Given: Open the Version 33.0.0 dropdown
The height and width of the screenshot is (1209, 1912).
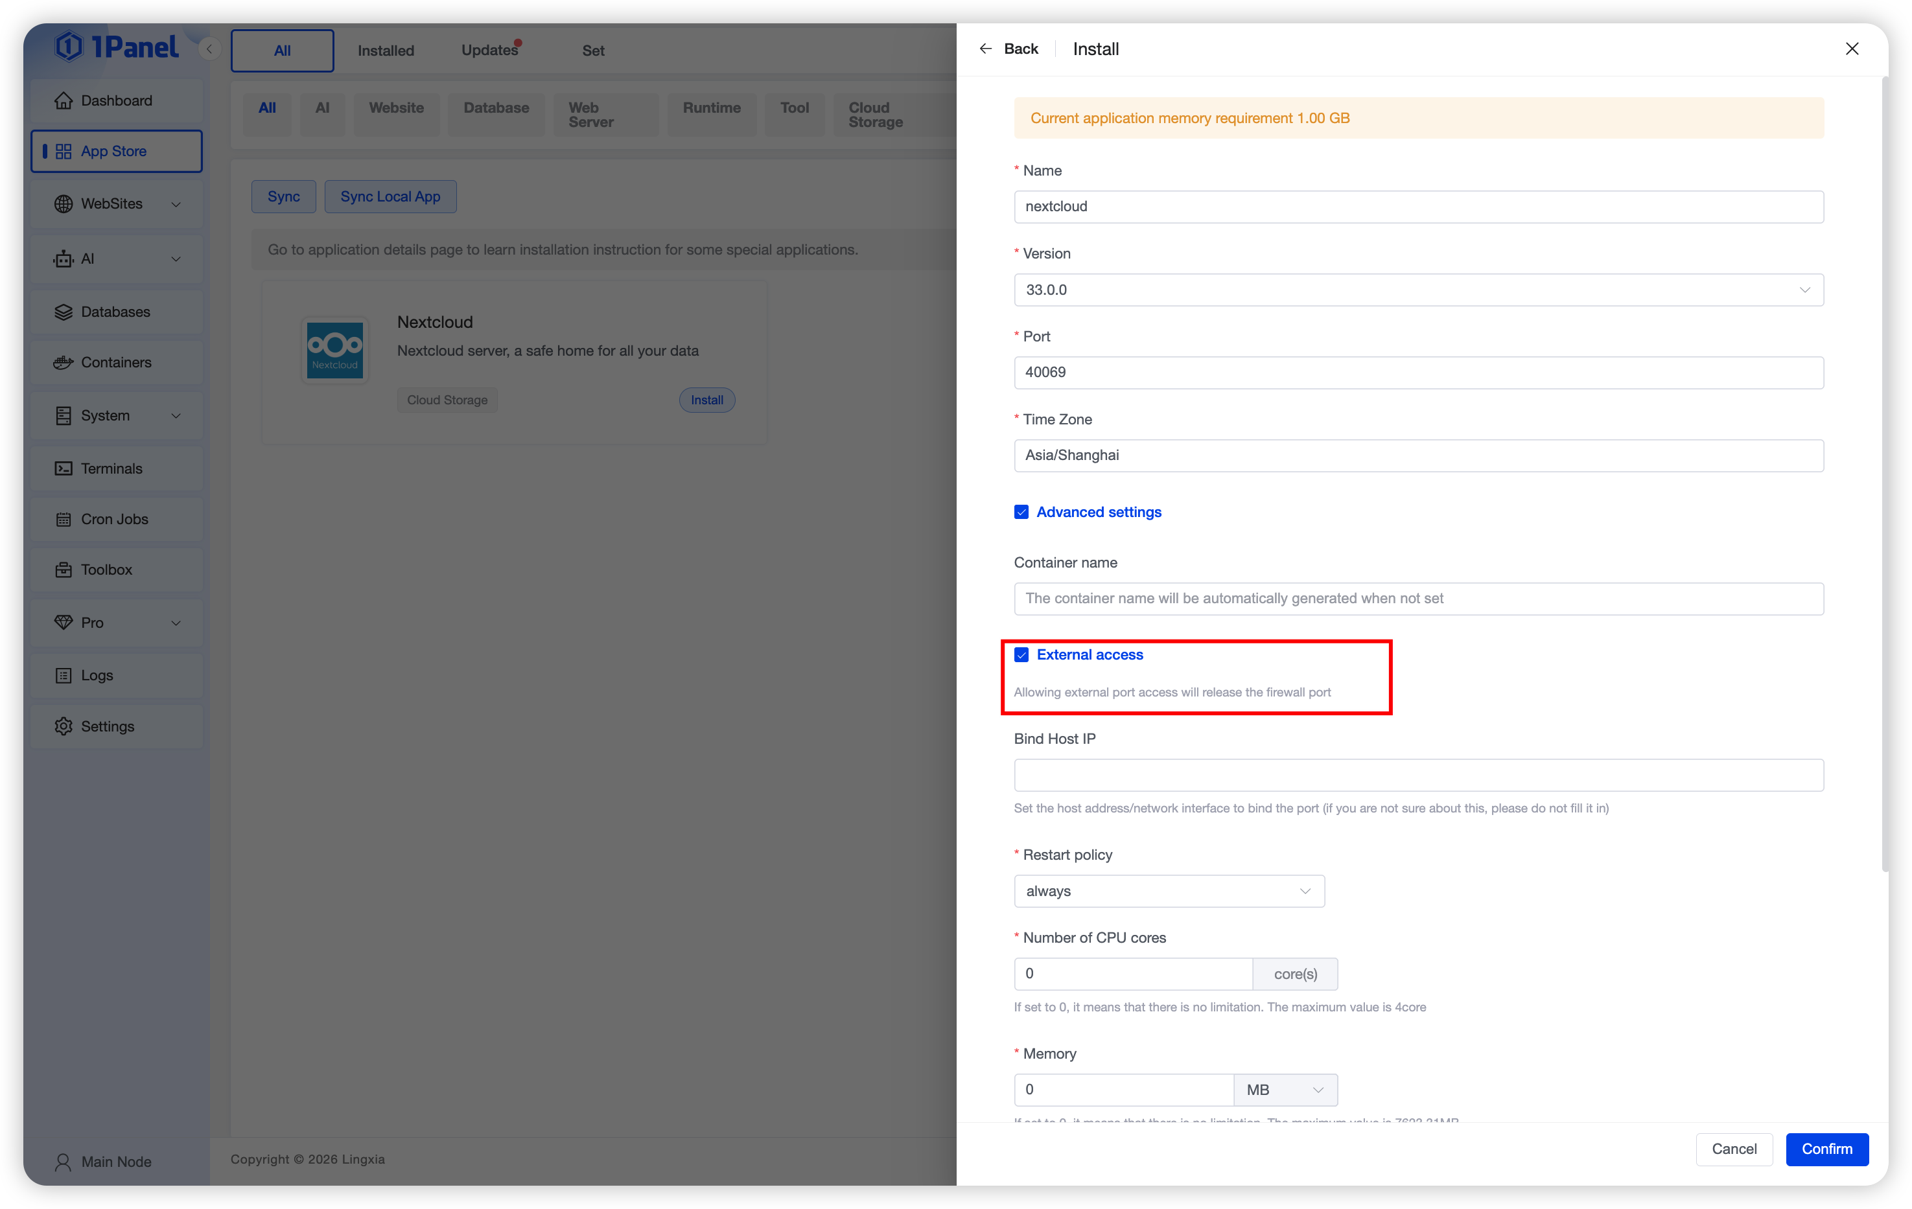Looking at the screenshot, I should click(1418, 290).
